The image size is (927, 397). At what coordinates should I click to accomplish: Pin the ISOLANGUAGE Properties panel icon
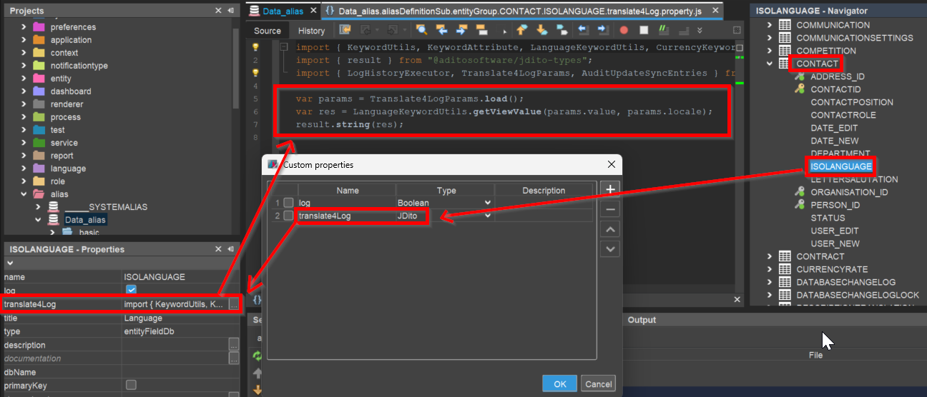[x=230, y=249]
